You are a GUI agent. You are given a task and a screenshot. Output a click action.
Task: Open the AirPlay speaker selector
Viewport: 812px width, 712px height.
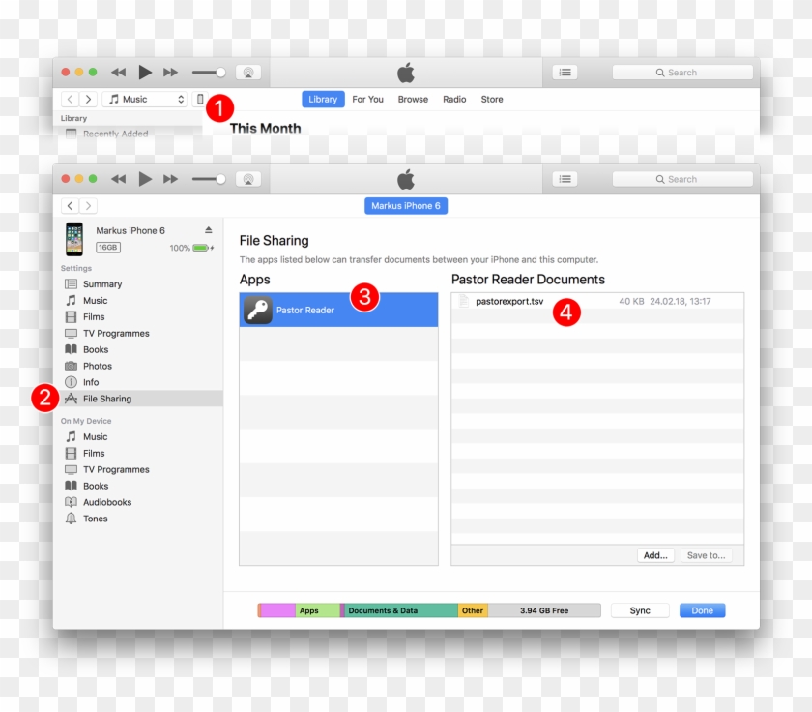coord(249,72)
